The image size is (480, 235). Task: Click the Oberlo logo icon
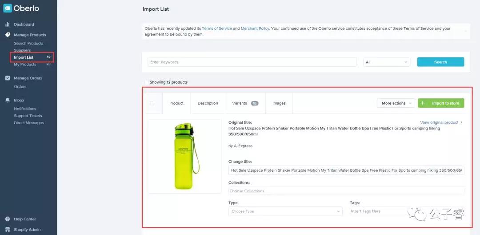point(8,8)
